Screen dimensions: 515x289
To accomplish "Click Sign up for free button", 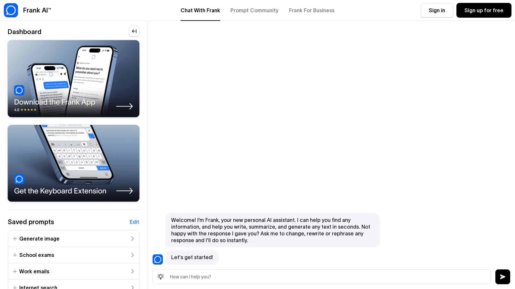I will (x=484, y=10).
